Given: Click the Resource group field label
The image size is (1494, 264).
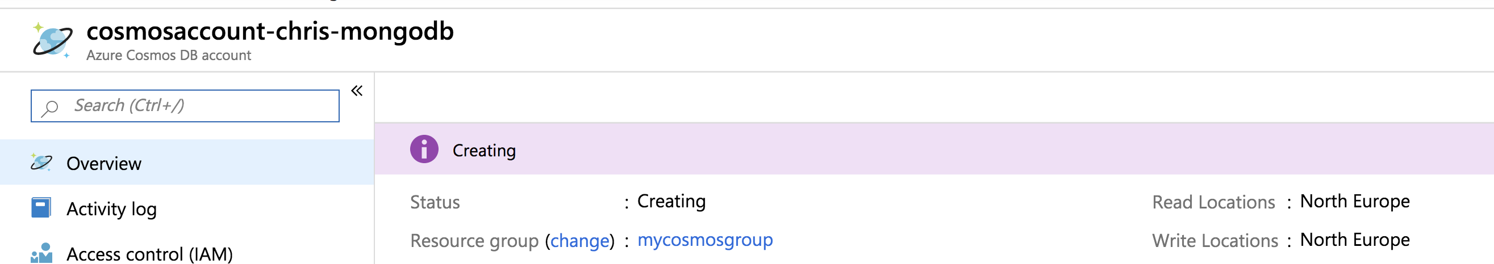Looking at the screenshot, I should 474,240.
